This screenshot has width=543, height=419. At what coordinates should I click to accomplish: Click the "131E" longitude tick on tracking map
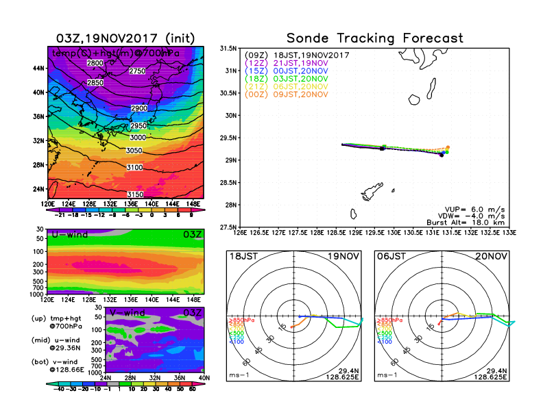coord(432,233)
